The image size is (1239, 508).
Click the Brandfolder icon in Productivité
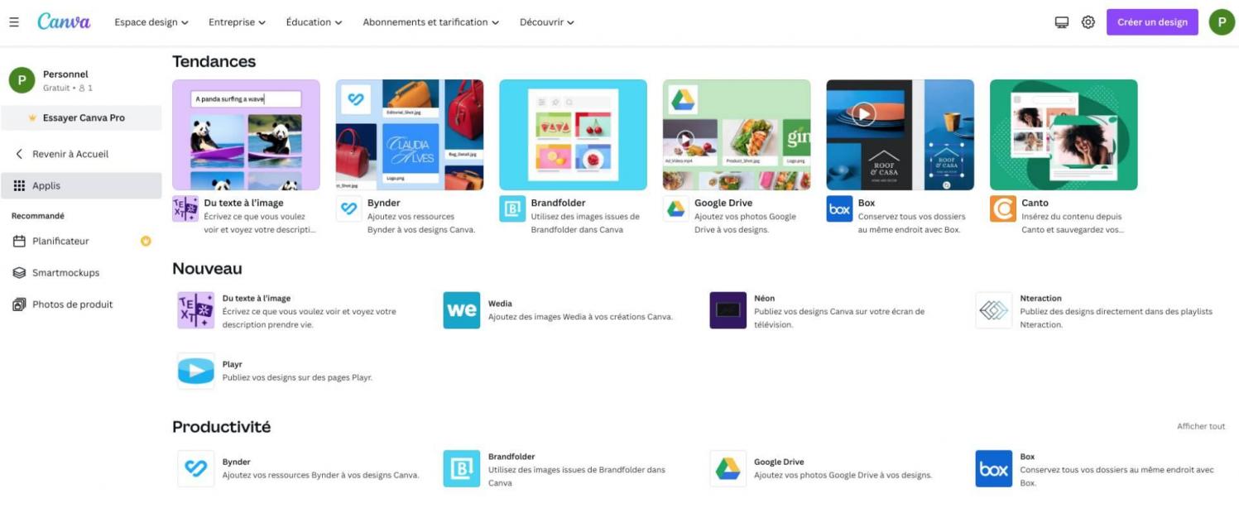pos(461,468)
